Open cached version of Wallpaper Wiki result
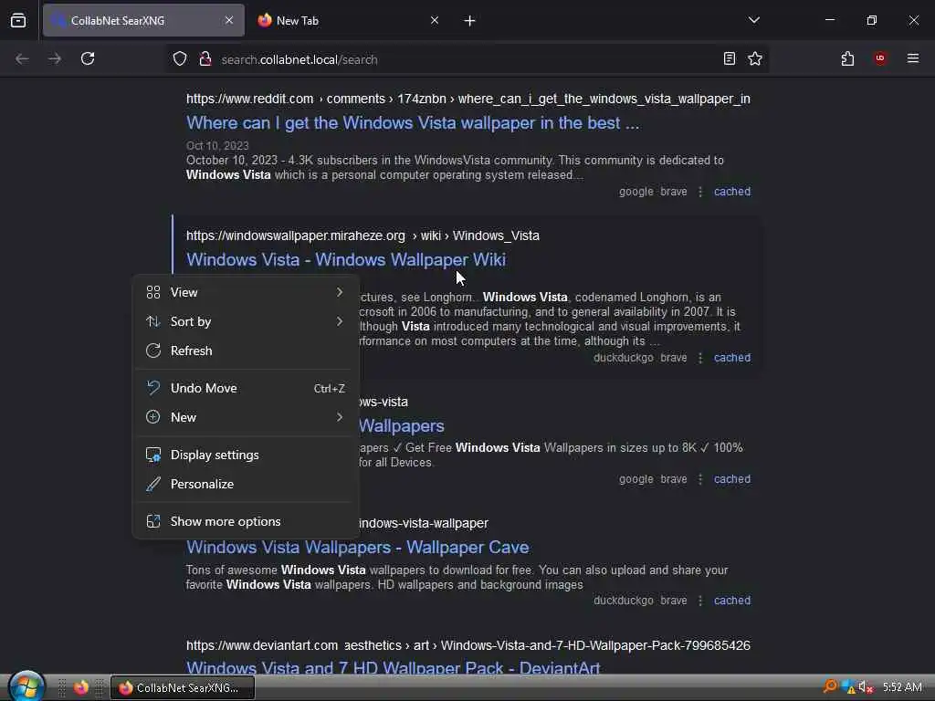 point(732,358)
